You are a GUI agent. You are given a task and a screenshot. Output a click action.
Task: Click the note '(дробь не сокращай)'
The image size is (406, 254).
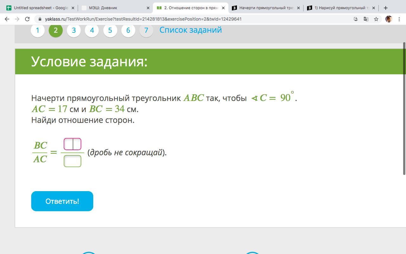pyautogui.click(x=127, y=152)
